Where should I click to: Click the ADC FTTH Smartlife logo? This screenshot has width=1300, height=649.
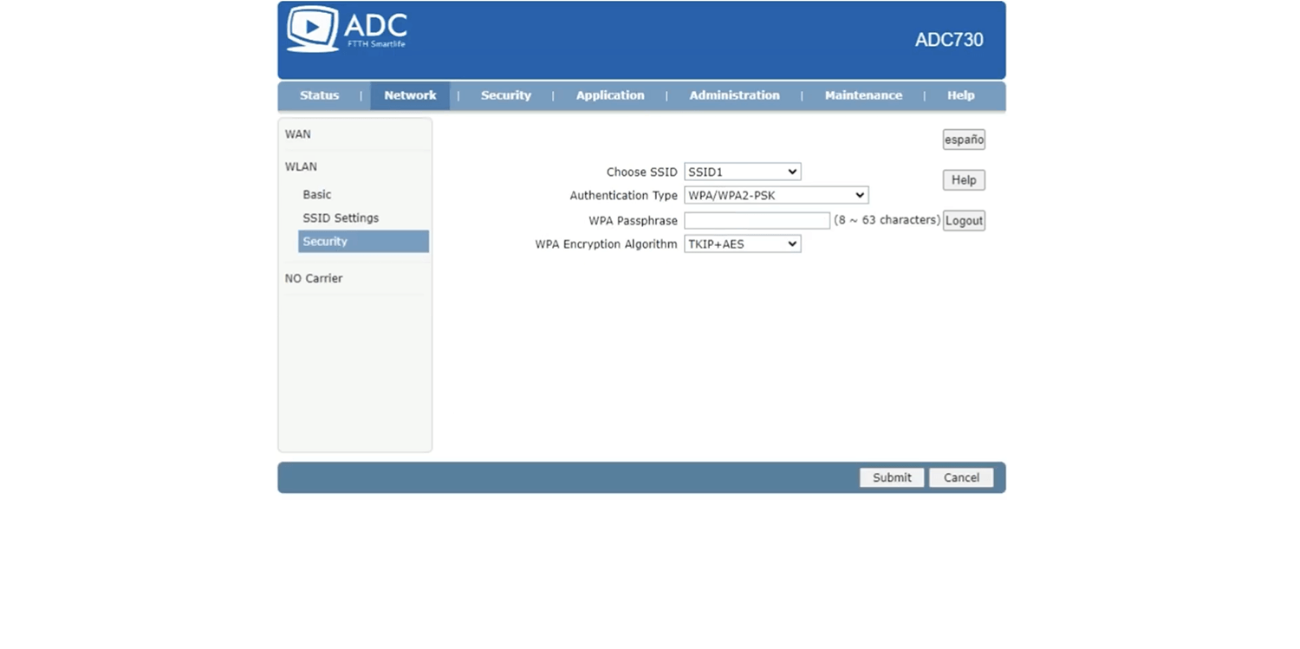point(347,29)
